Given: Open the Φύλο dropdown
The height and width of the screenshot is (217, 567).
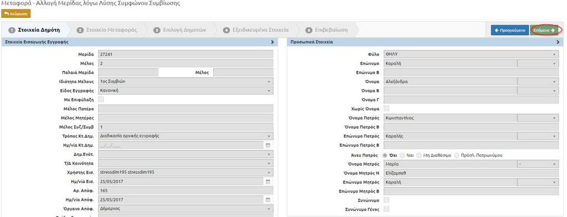Looking at the screenshot, I should [x=471, y=54].
